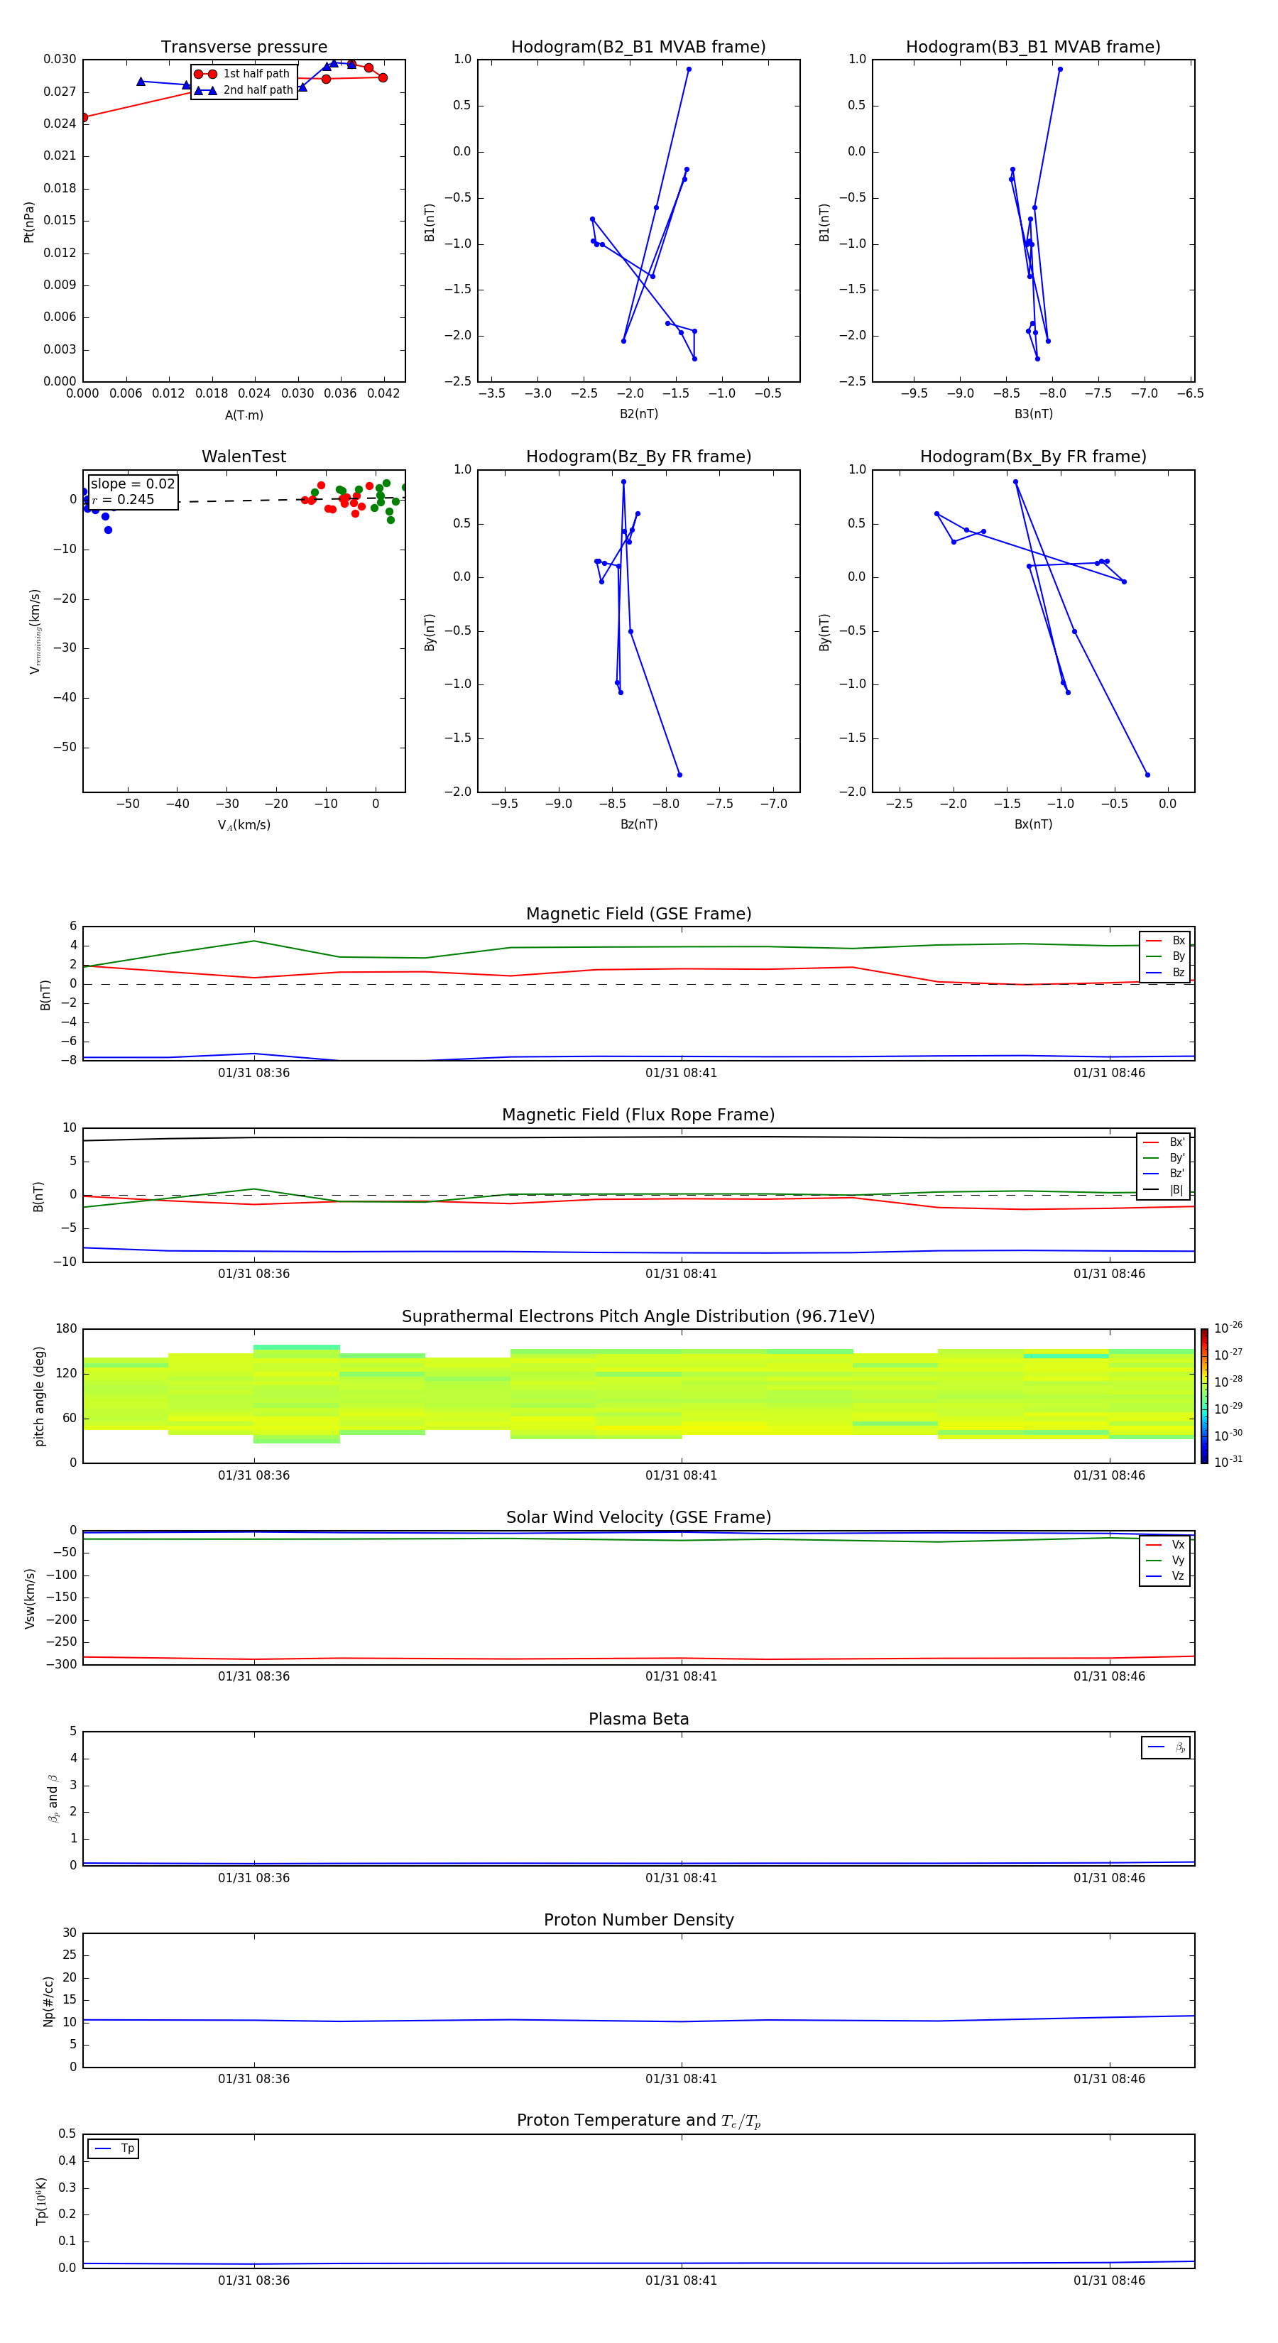
Task: Click the 'B2(nT)' x-axis label
Action: coord(638,414)
